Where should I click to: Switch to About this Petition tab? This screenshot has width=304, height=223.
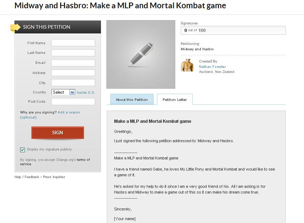(132, 100)
